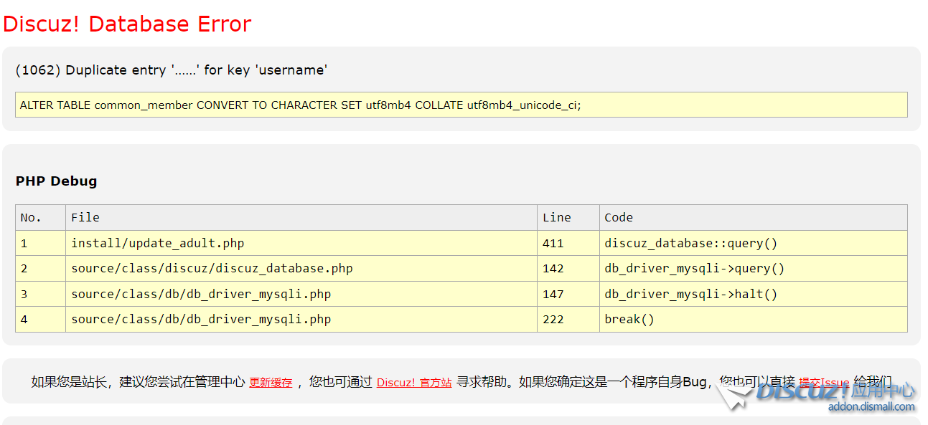Screen dimensions: 928x425
Task: Click the 提交Issue link
Action: point(824,383)
